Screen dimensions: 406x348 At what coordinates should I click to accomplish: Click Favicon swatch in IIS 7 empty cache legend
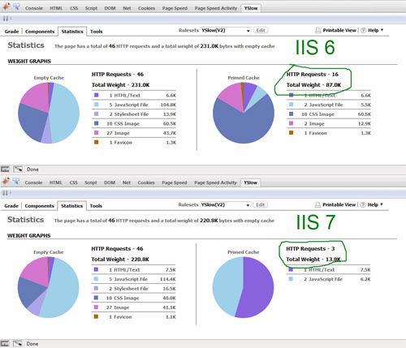click(x=96, y=316)
